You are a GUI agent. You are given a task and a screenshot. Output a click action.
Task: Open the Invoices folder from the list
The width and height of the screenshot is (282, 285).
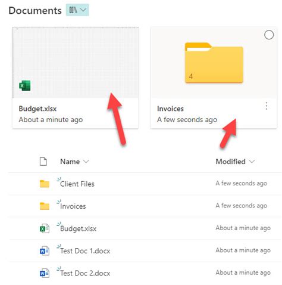73,206
